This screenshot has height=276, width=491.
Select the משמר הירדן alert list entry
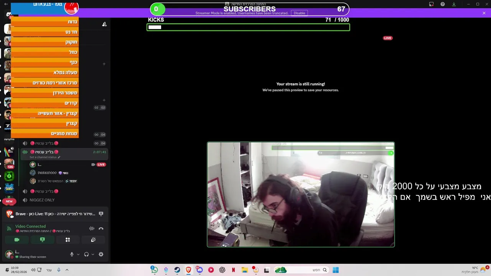pyautogui.click(x=45, y=93)
